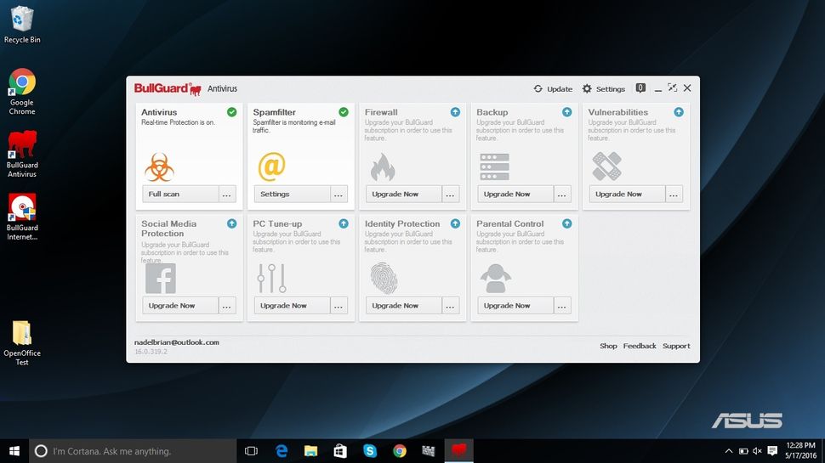Screen dimensions: 825x463
Task: Click the Backup blue upgrade arrow badge
Action: coord(566,112)
